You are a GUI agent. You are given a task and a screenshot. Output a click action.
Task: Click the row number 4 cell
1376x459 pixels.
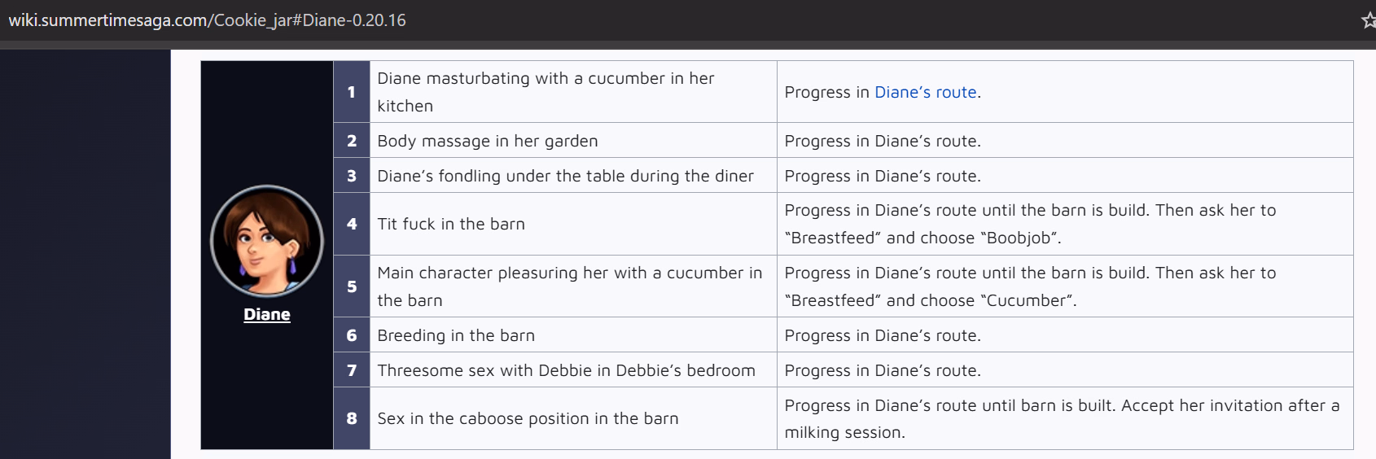pyautogui.click(x=352, y=224)
